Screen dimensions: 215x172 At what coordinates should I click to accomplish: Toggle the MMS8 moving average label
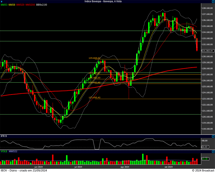pyautogui.click(x=12, y=5)
